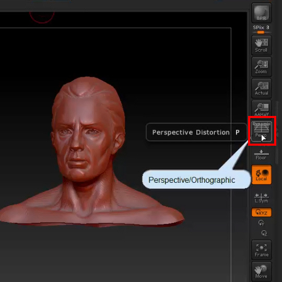Toggle the L.Sym local symmetry button
The height and width of the screenshot is (282, 282).
261,198
